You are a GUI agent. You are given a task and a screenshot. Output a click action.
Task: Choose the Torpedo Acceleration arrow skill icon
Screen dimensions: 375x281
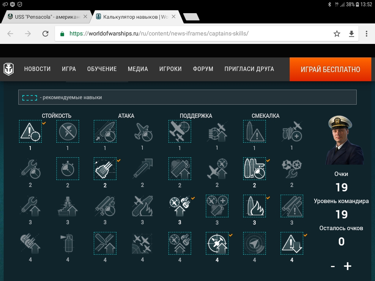142,169
